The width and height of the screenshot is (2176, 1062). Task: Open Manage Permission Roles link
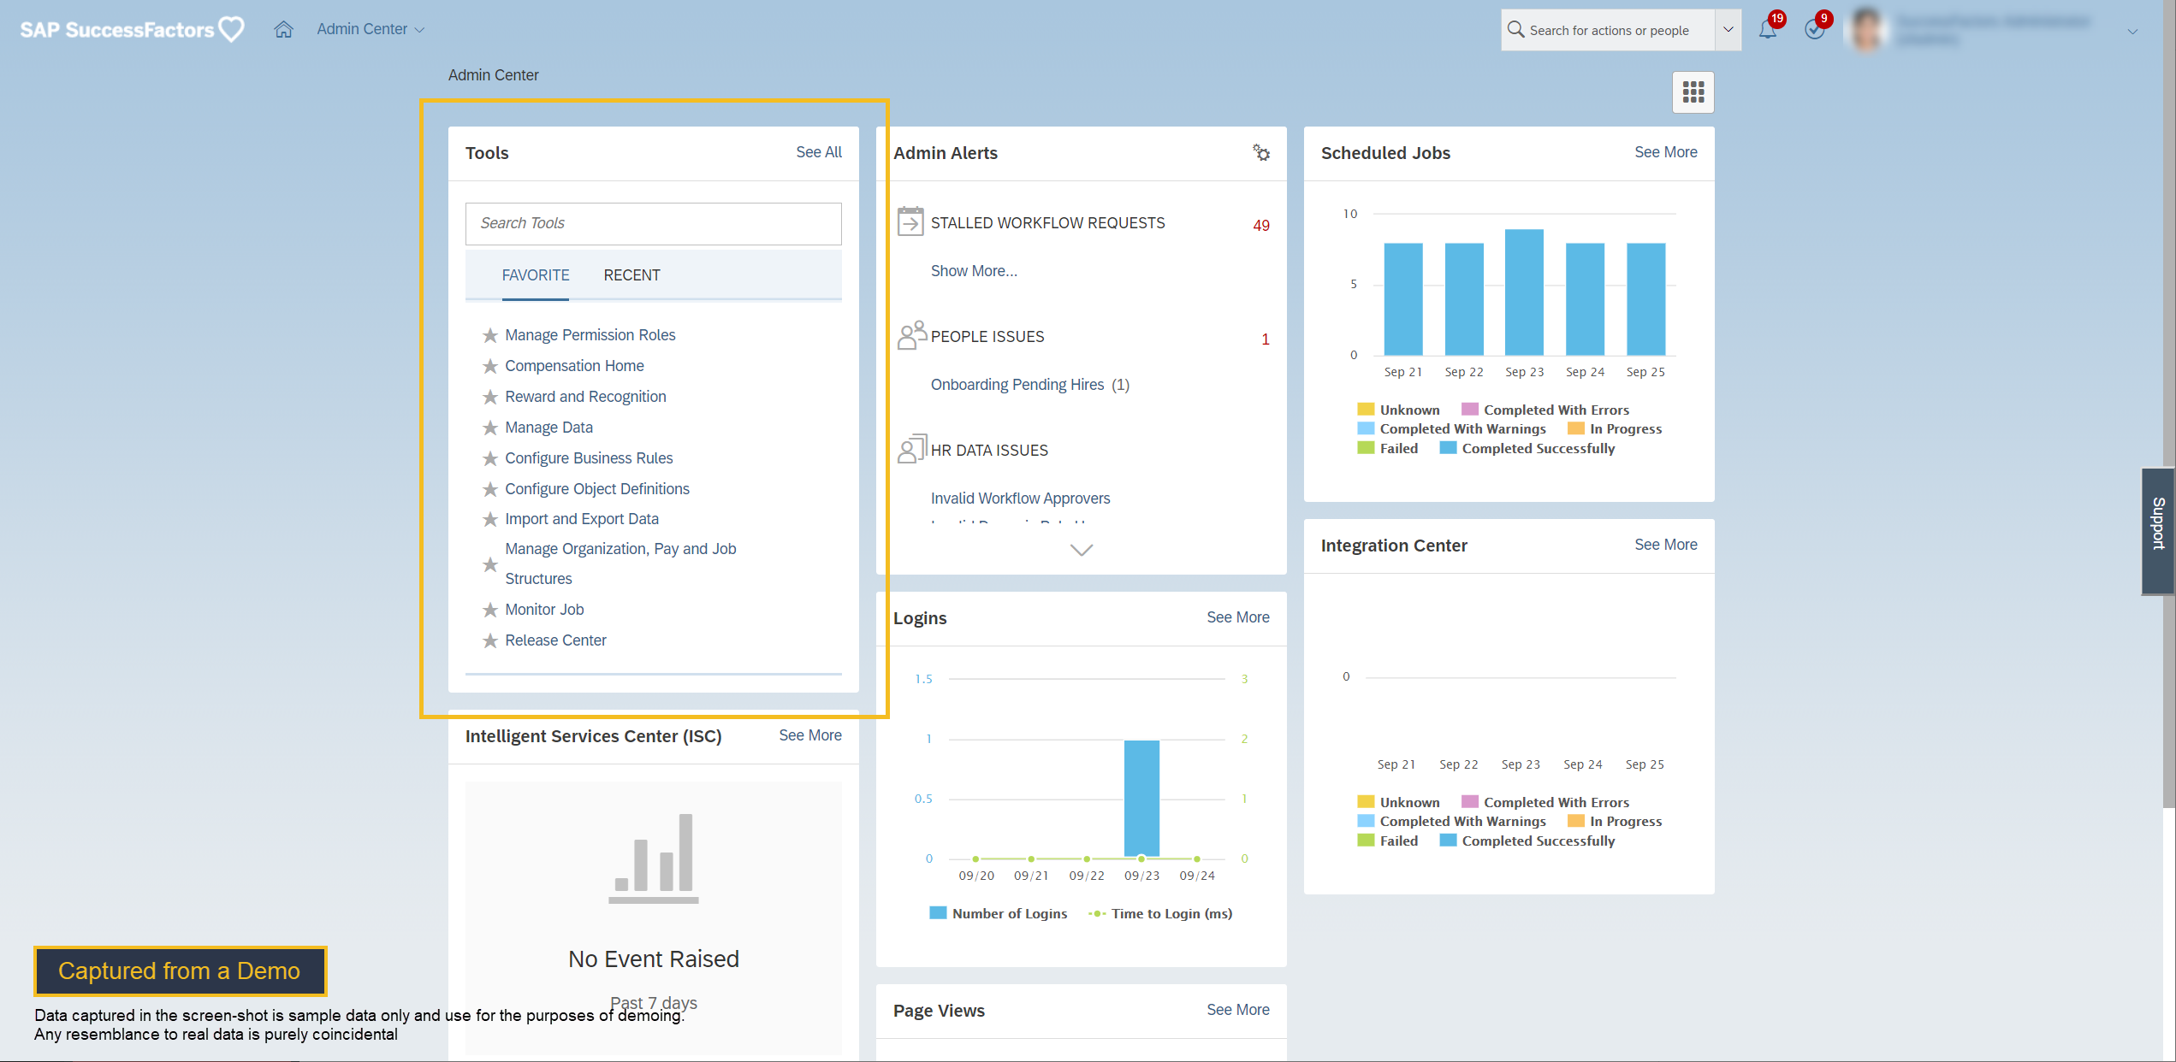pos(590,335)
